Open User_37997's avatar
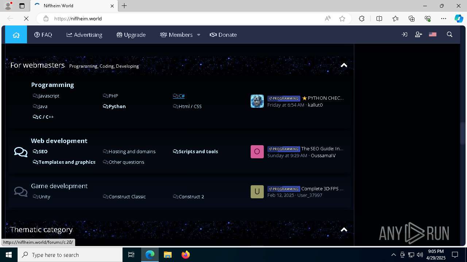This screenshot has width=467, height=262. point(257,192)
